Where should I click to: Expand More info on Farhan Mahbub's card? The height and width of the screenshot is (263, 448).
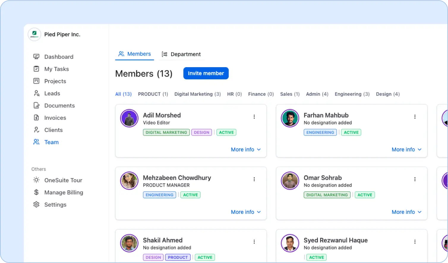tap(407, 149)
